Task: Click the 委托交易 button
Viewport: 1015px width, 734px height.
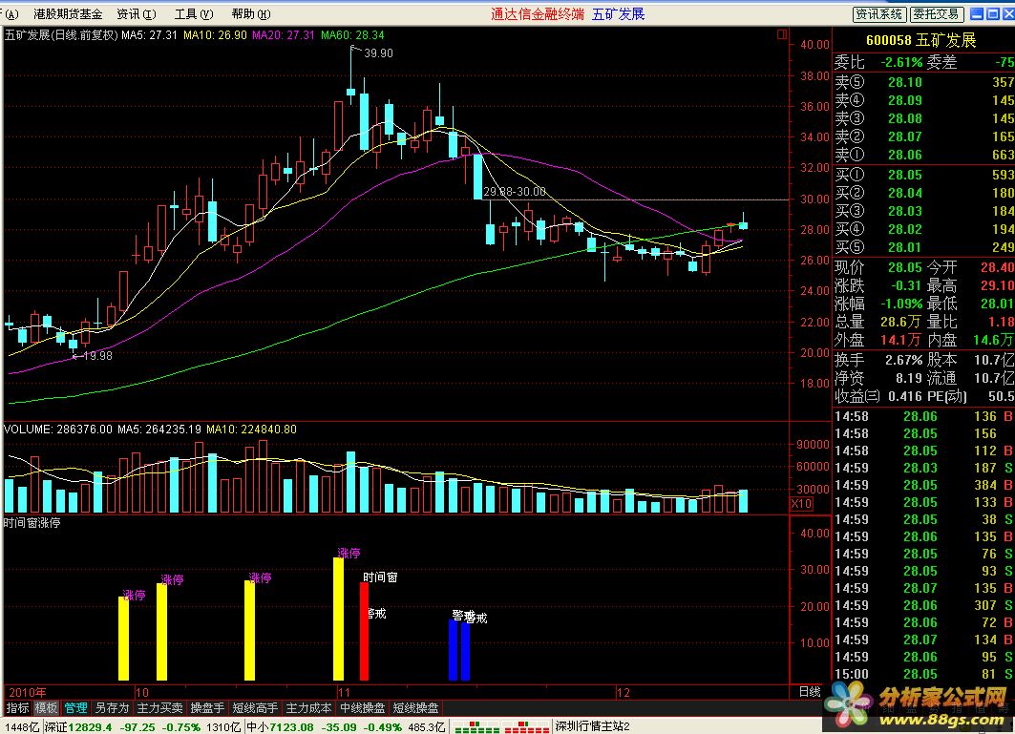Action: point(938,13)
